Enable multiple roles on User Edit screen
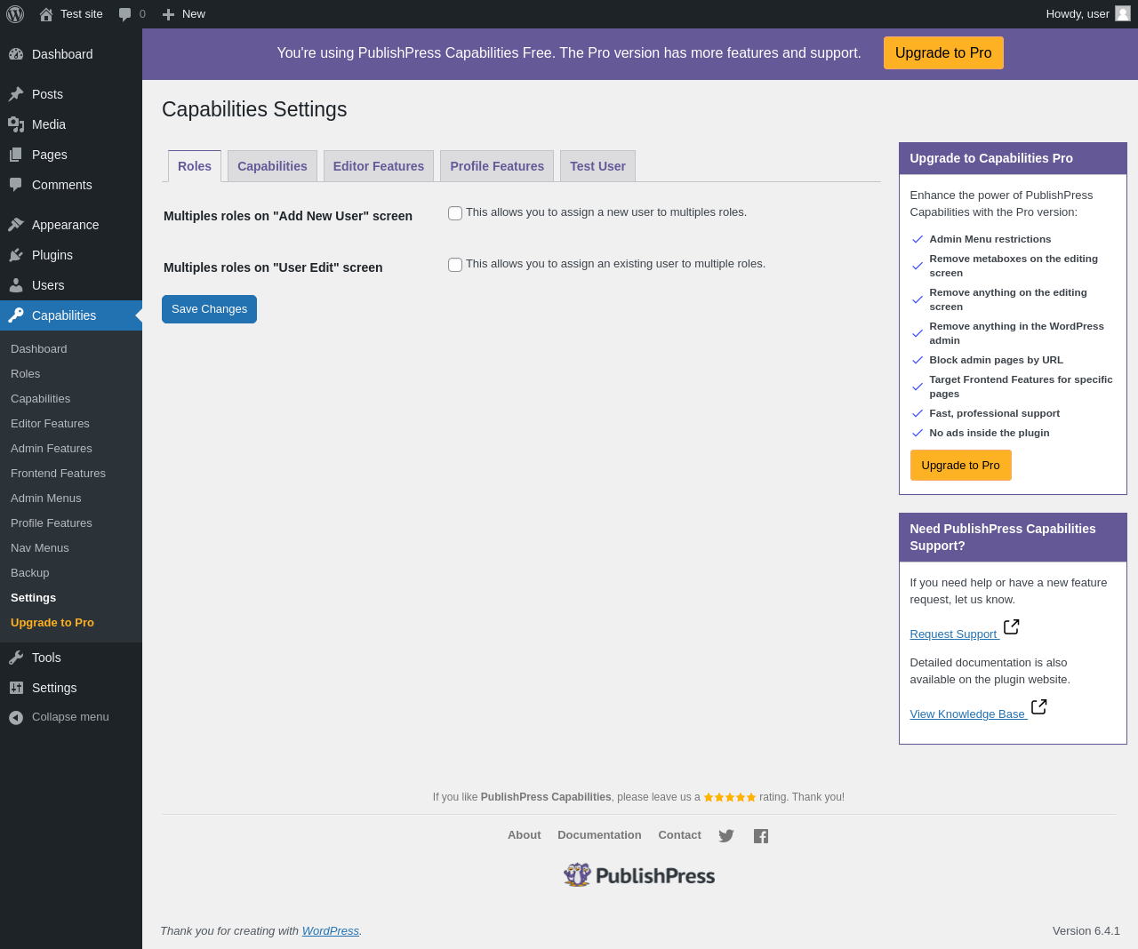 [x=455, y=265]
